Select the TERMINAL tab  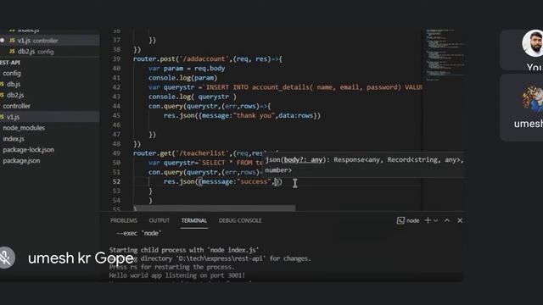[x=194, y=220]
